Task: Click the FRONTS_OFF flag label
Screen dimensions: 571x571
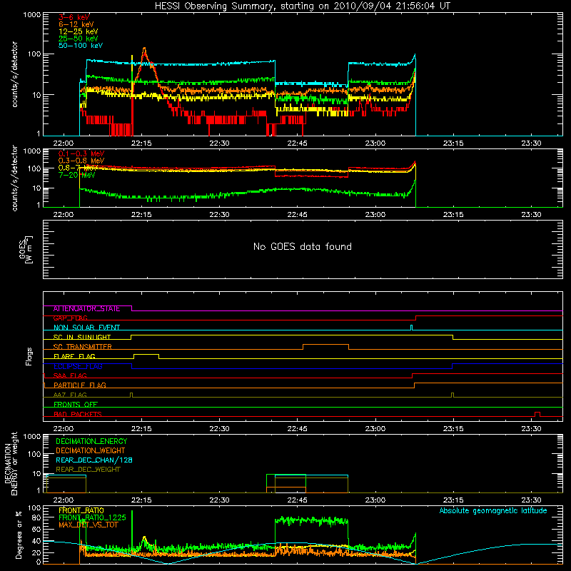Action: [x=76, y=405]
